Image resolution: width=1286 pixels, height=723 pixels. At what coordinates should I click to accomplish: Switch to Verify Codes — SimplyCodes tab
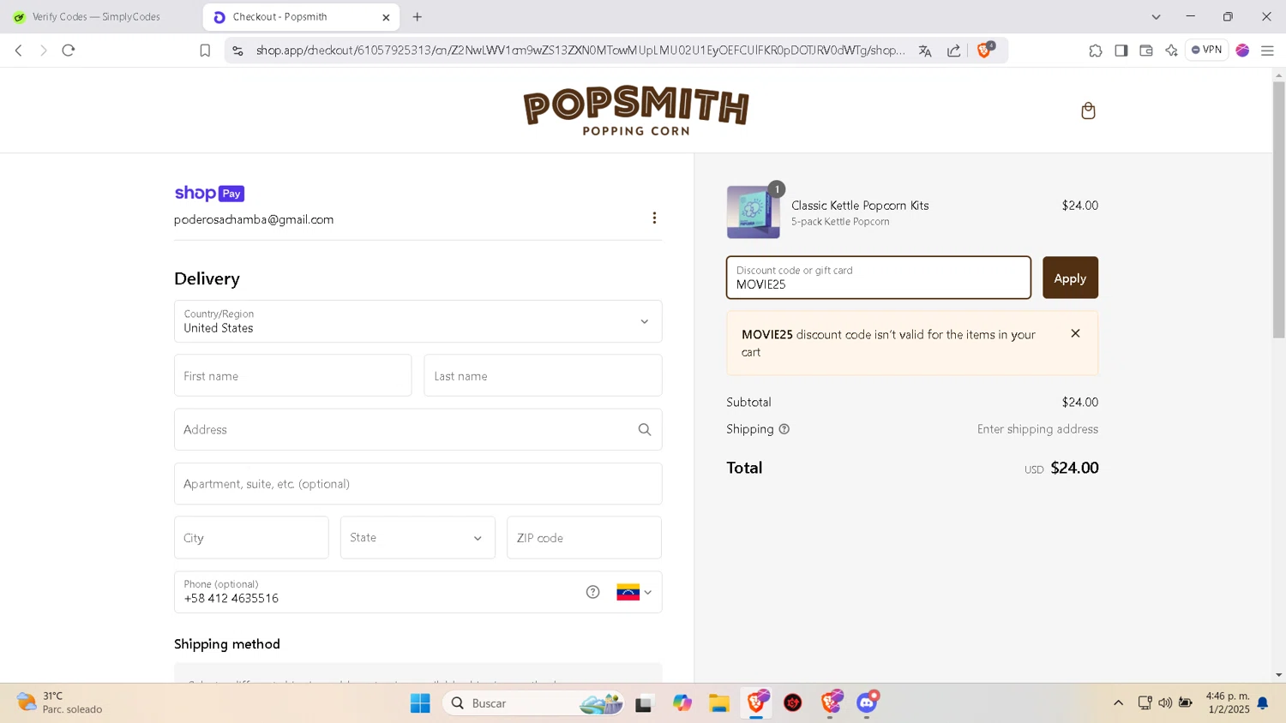(96, 16)
